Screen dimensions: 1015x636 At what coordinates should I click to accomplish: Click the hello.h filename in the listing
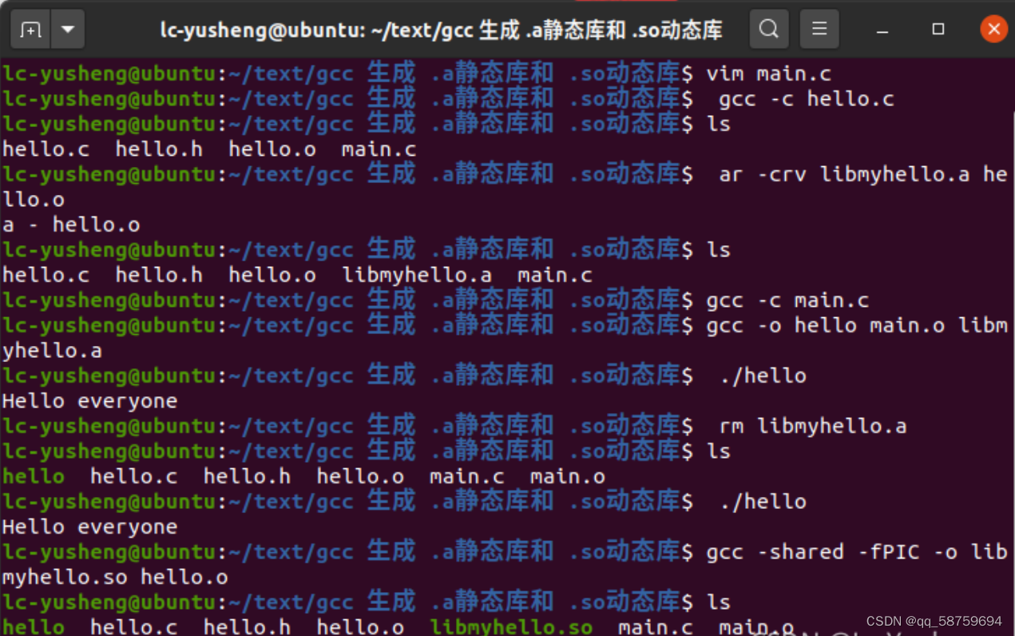pos(159,149)
